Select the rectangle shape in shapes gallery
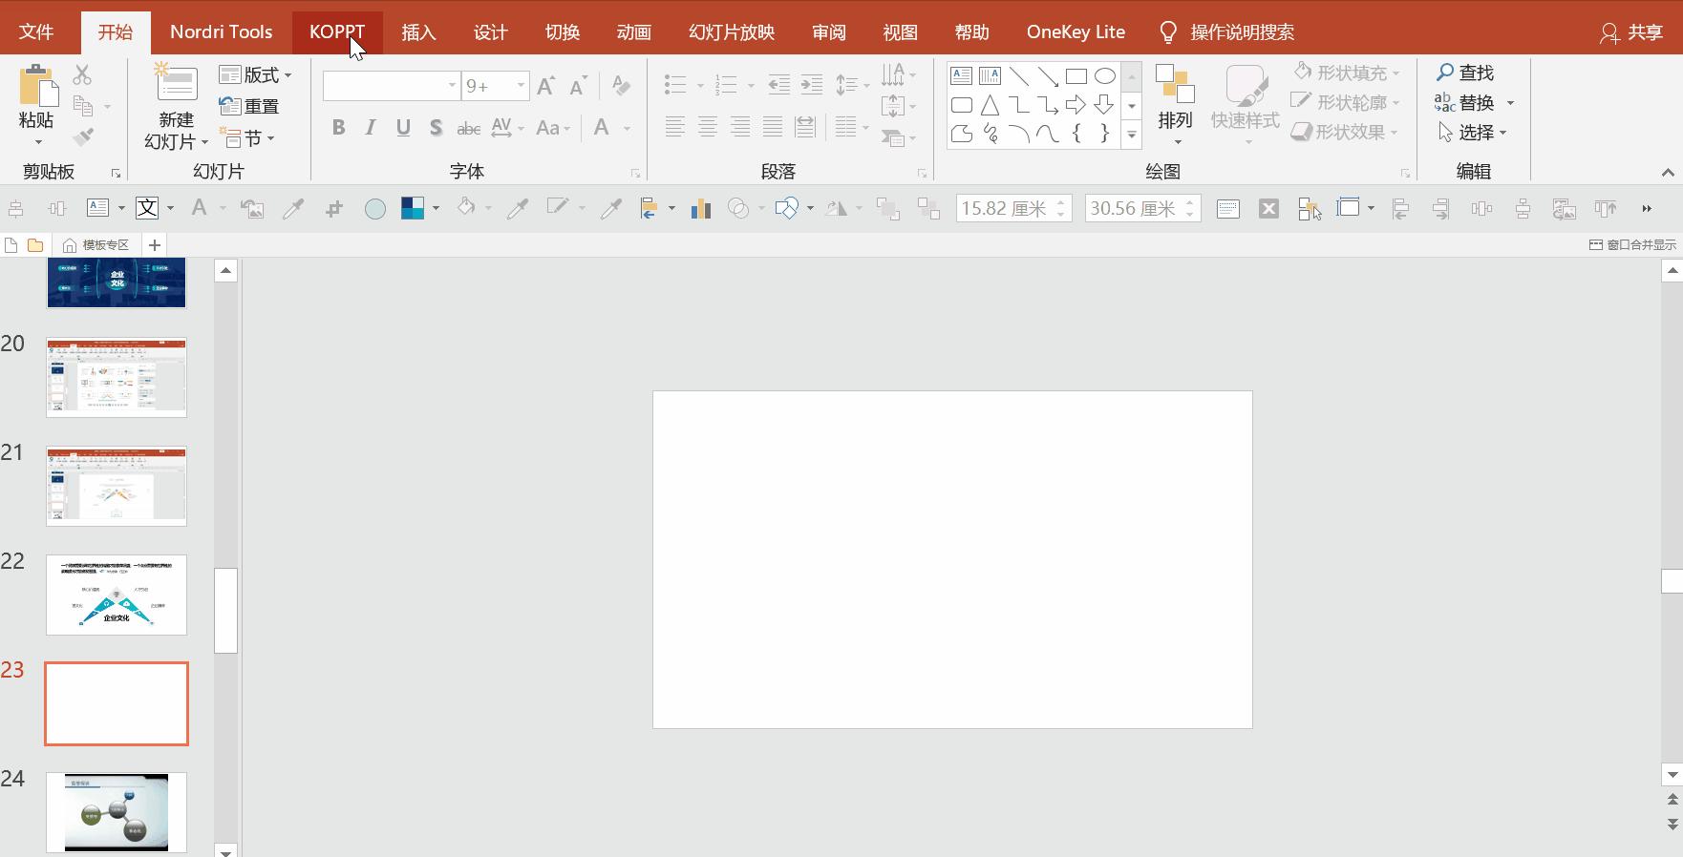Screen dimensions: 1683x857 tap(1076, 76)
